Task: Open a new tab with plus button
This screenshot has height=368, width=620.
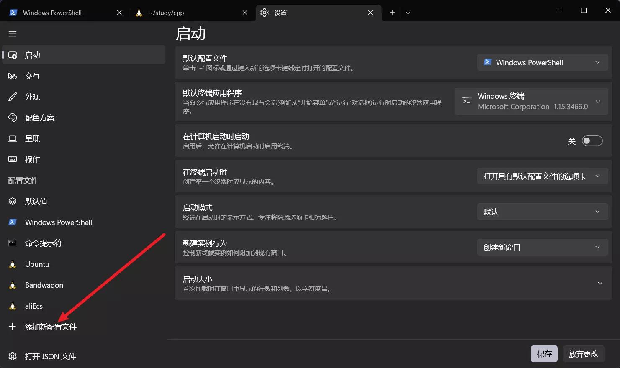Action: [x=392, y=13]
